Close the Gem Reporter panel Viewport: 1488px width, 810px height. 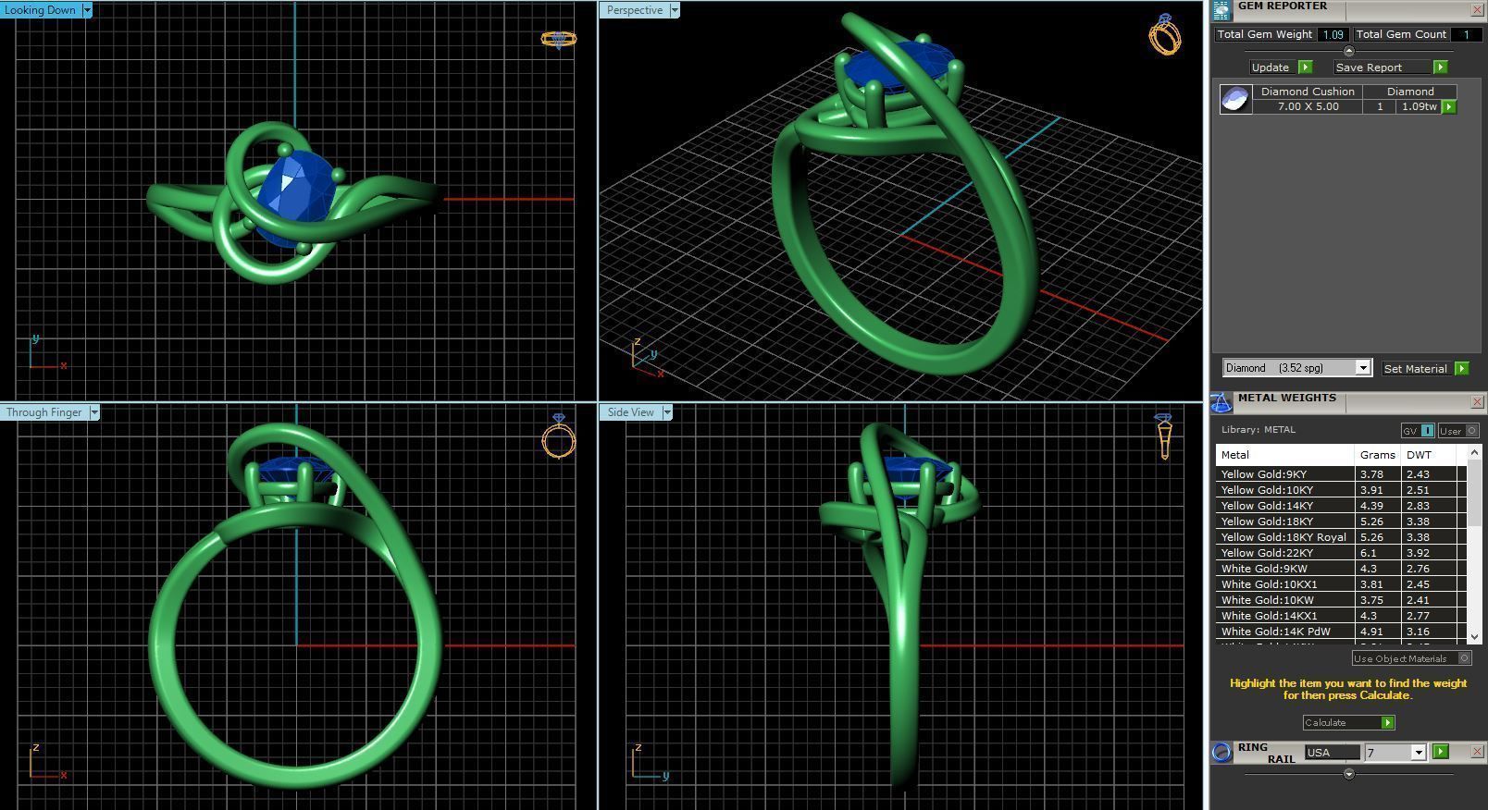pyautogui.click(x=1477, y=9)
